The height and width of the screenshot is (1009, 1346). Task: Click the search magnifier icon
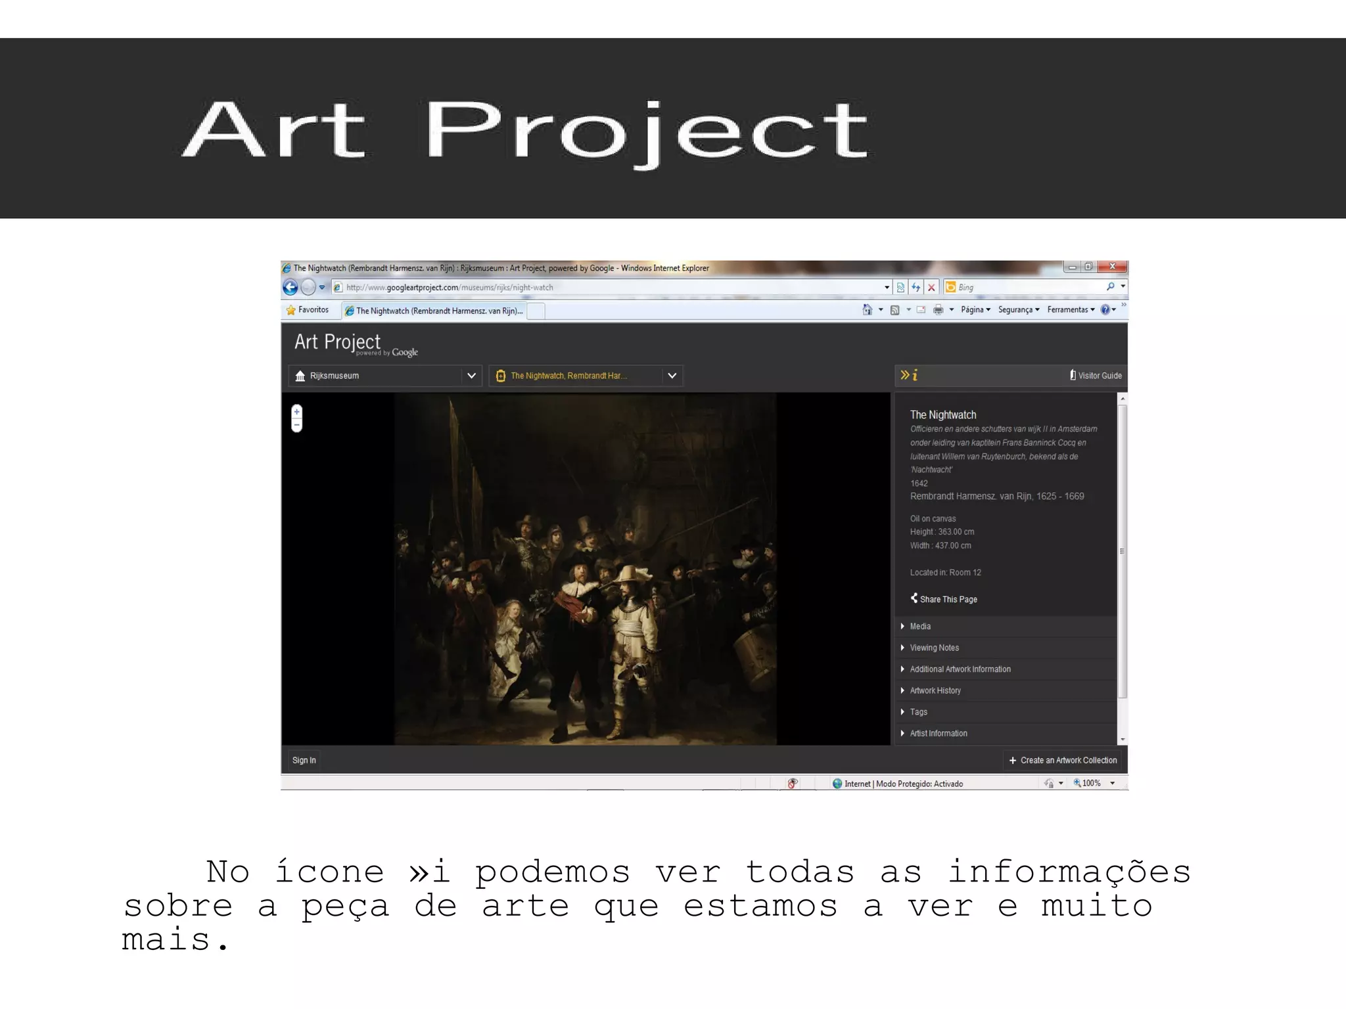click(1111, 286)
